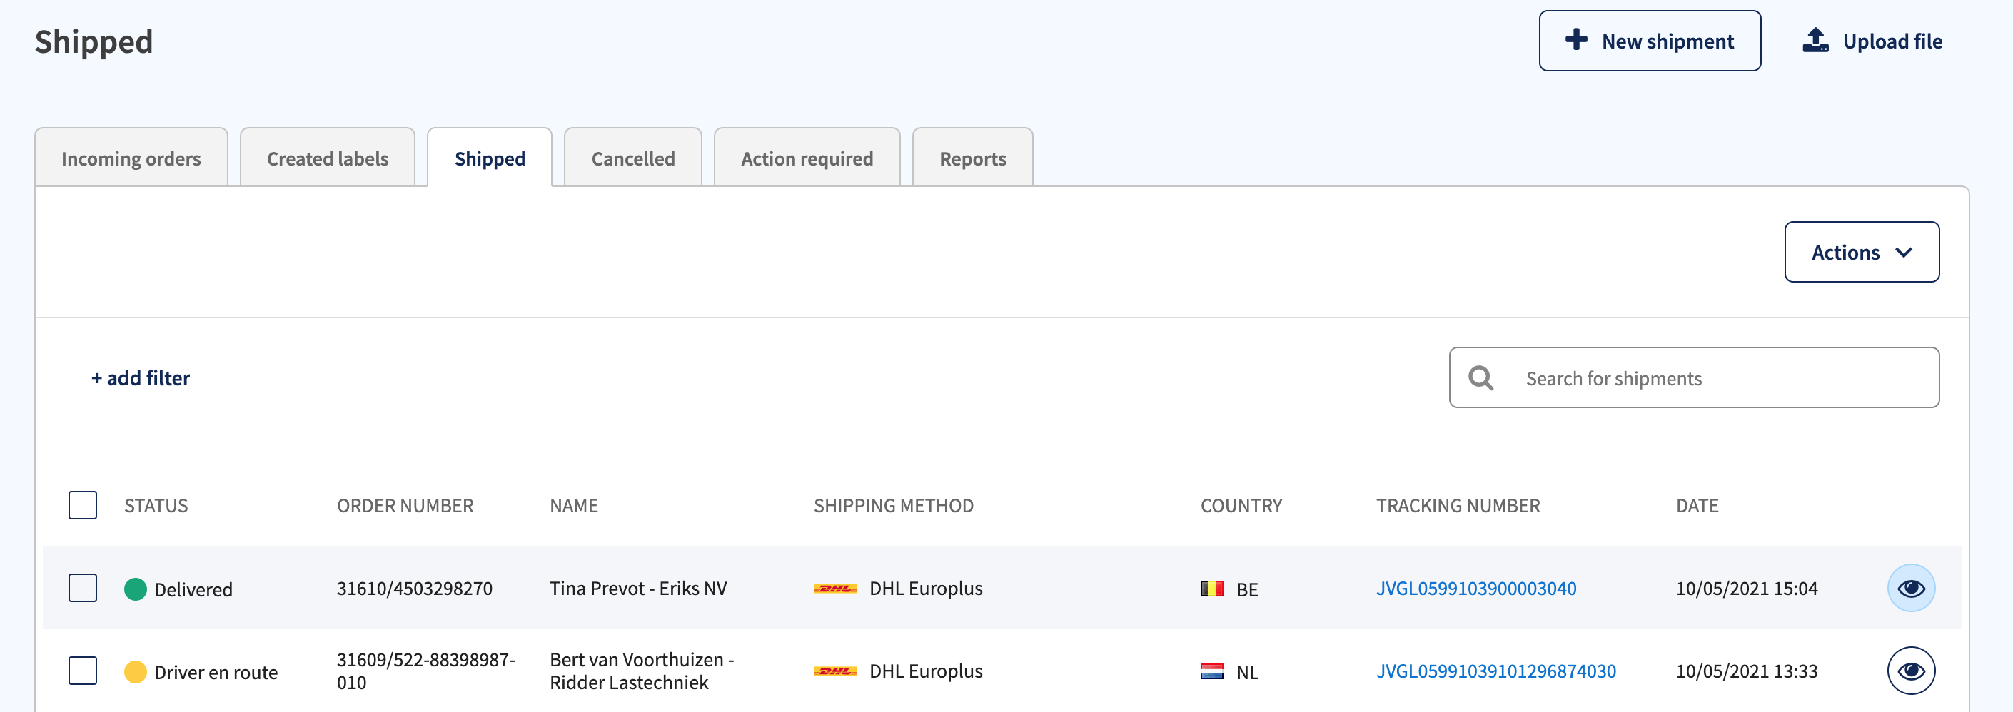Open tracking link JVGL0599103900003040
Viewport: 2013px width, 712px height.
pyautogui.click(x=1475, y=589)
